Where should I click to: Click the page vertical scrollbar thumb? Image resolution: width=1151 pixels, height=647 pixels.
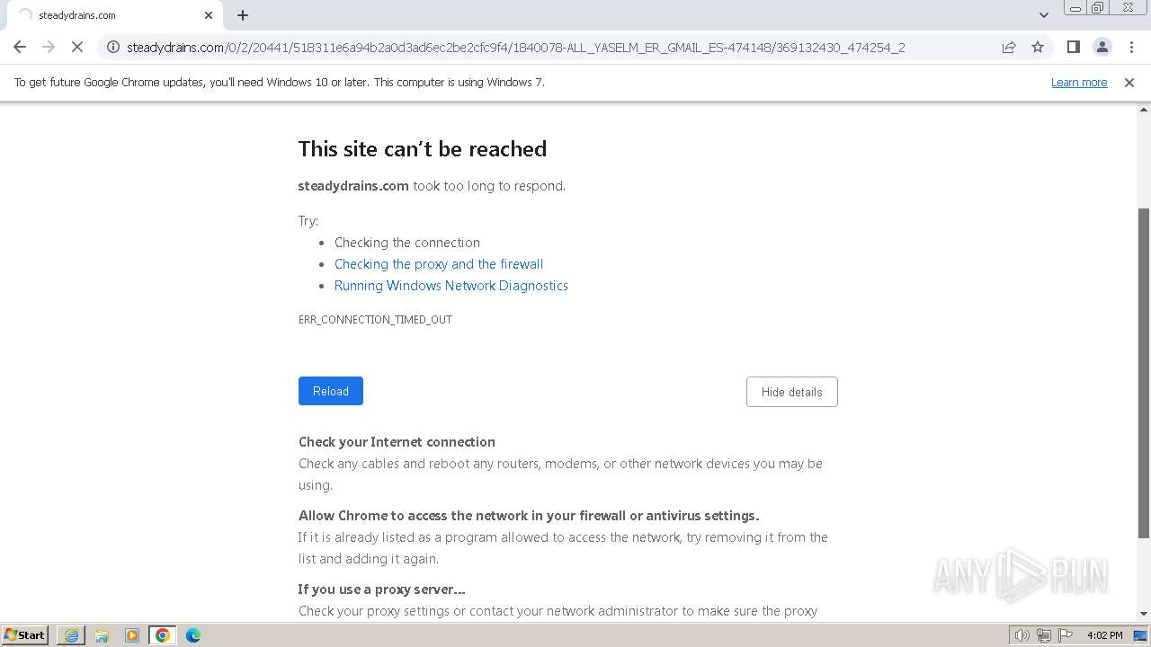point(1144,373)
